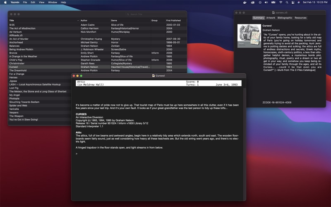Focus the Search Title field
The image size is (331, 207).
click(x=156, y=14)
